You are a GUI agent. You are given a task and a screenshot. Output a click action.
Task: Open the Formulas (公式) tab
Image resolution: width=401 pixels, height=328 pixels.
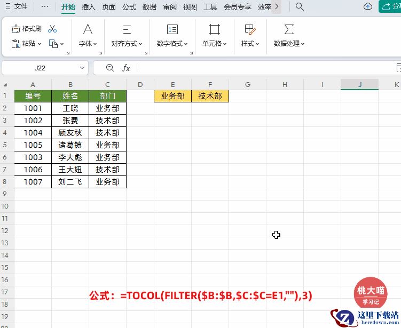click(x=129, y=7)
